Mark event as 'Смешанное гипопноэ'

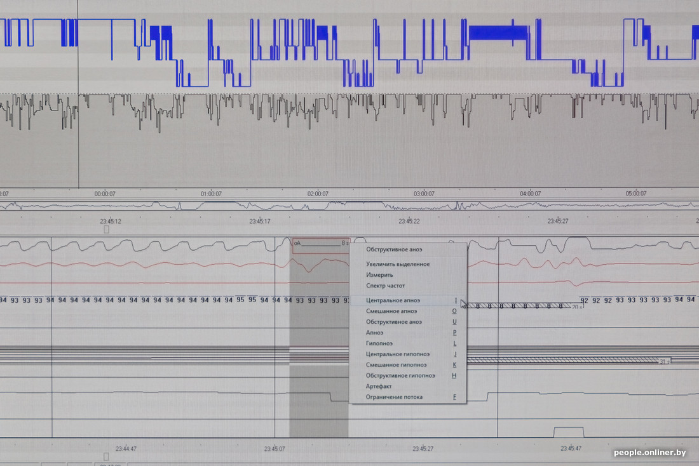408,364
